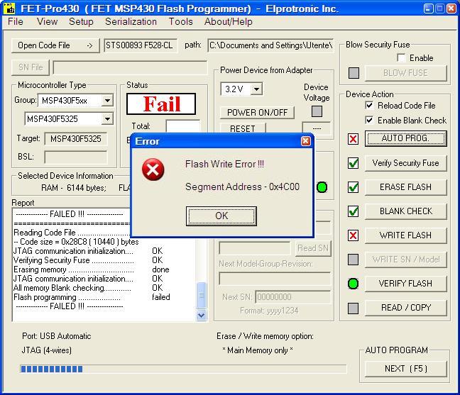The height and width of the screenshot is (395, 460).
Task: Click POWER ON/OFF button
Action: [257, 113]
